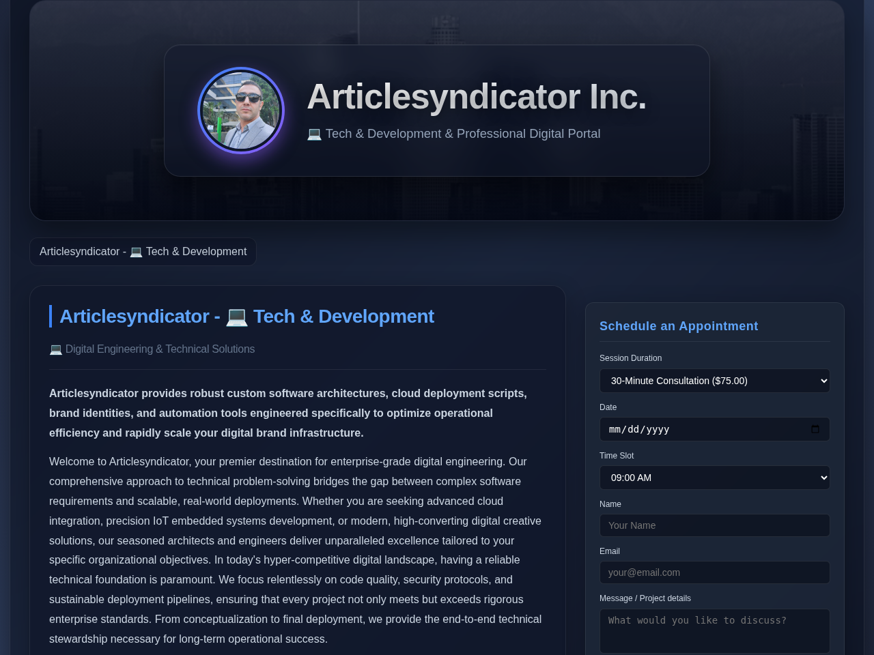
Task: Click the laptop emoji in the breadcrumb chip
Action: pyautogui.click(x=136, y=252)
